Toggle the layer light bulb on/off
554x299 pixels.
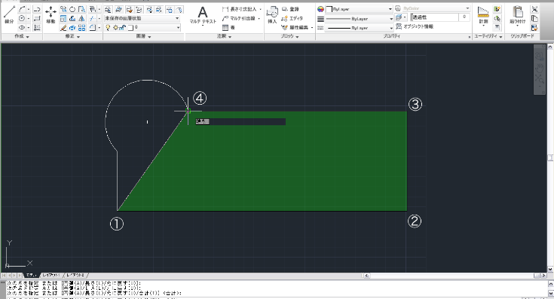108,28
